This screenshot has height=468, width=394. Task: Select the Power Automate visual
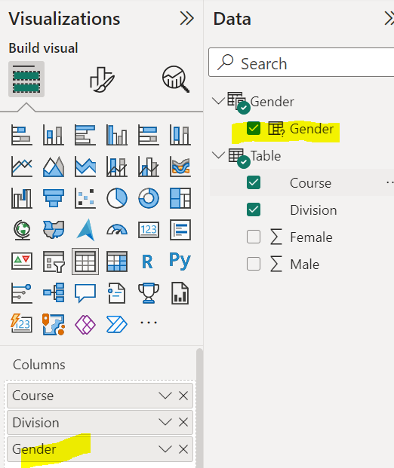(117, 325)
